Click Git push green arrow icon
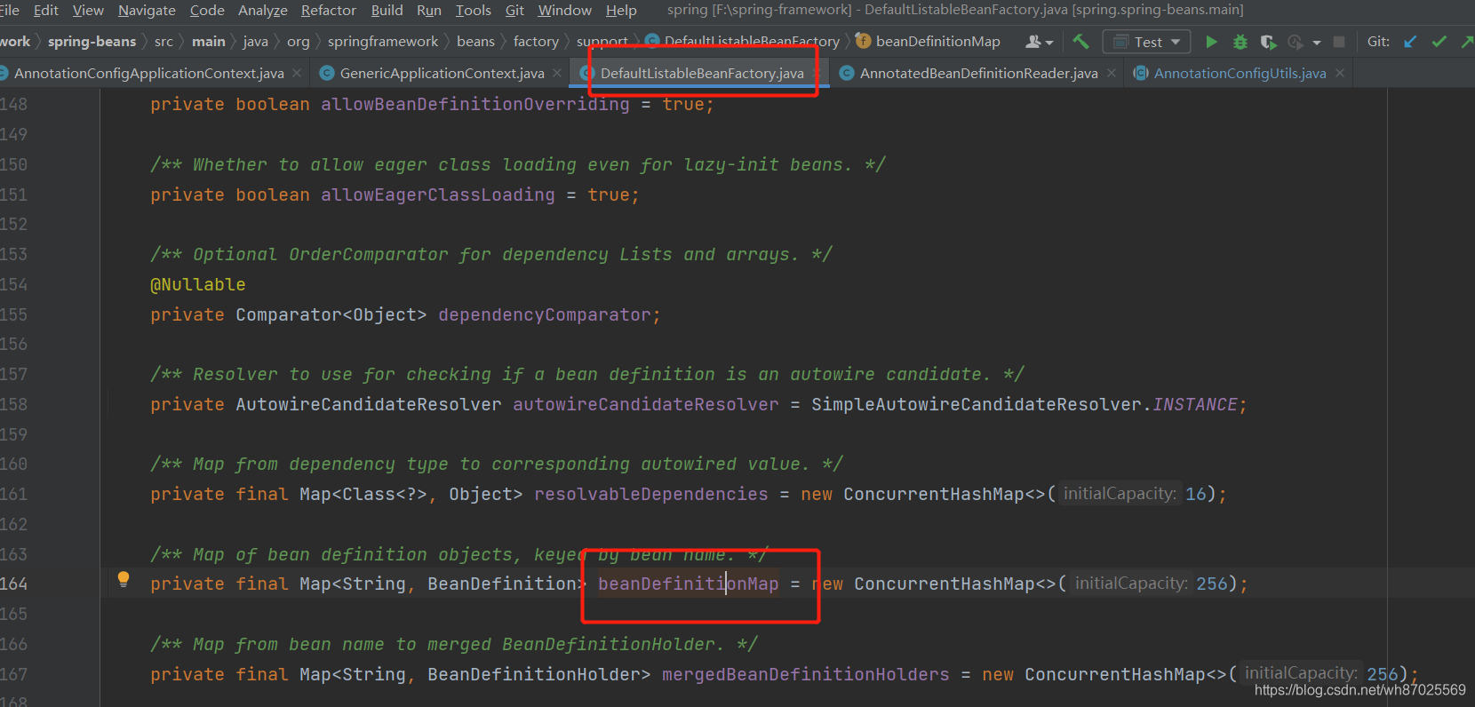 coord(1466,42)
